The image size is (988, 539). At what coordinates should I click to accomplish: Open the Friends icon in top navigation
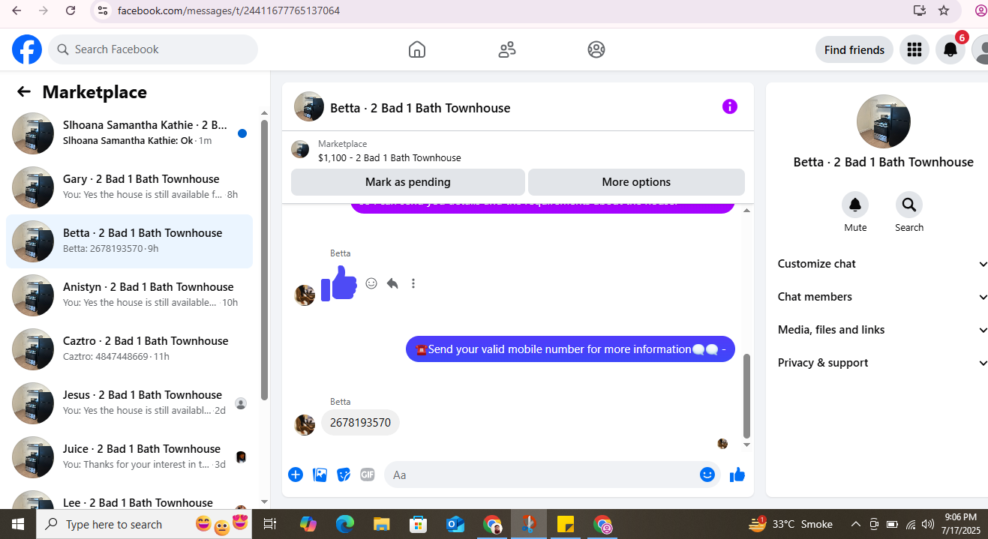pos(507,49)
